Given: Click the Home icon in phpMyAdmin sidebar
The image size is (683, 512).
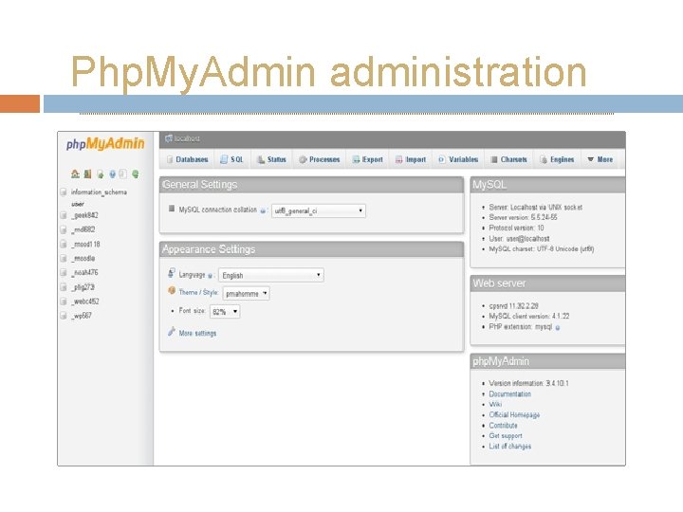Looking at the screenshot, I should pos(75,174).
